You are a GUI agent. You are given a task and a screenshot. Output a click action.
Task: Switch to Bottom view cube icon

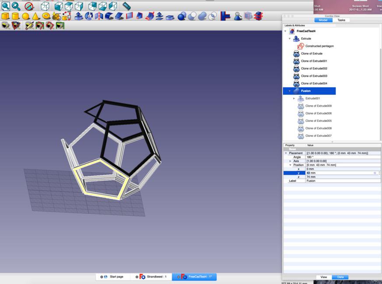click(x=102, y=6)
